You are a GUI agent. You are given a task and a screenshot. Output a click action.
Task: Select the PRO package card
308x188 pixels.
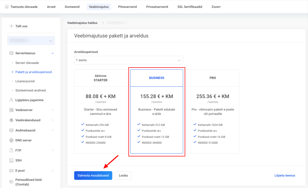[213, 111]
